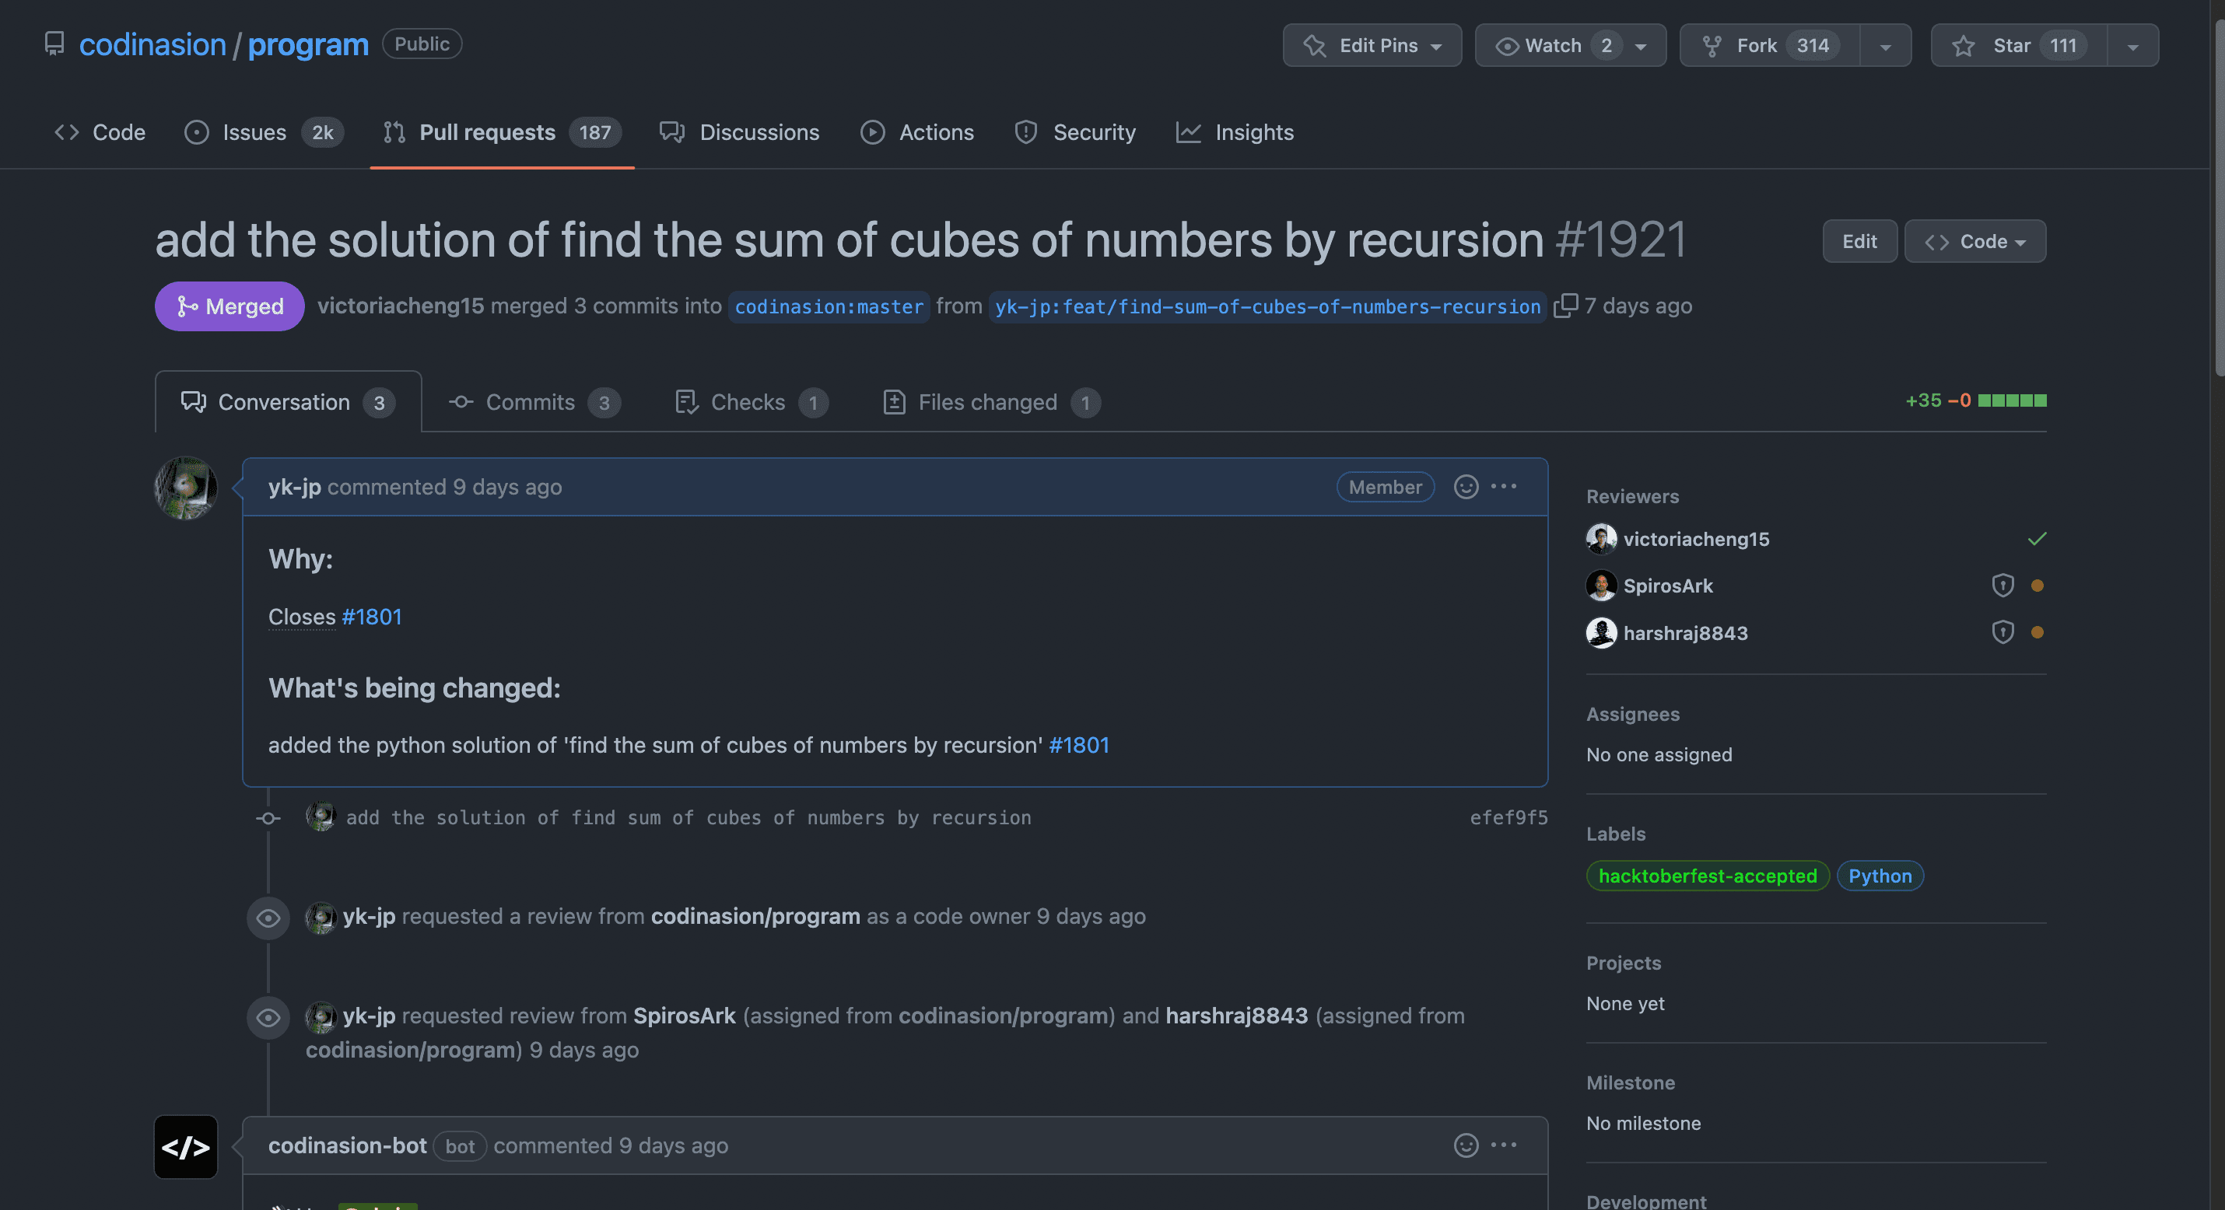
Task: Click yk-jp's large avatar image
Action: pyautogui.click(x=186, y=488)
